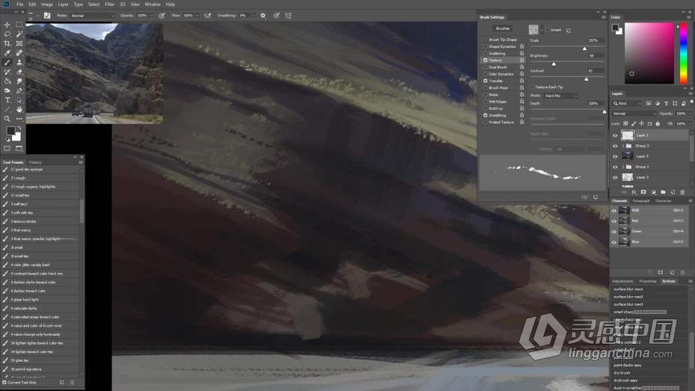Viewport: 695px width, 391px height.
Task: Open the texture pattern picker dropdown
Action: coord(542,30)
